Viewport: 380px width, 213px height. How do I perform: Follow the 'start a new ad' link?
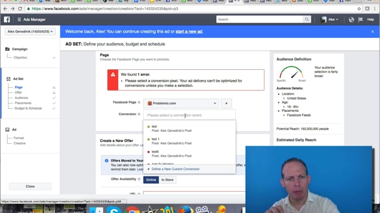coord(189,31)
